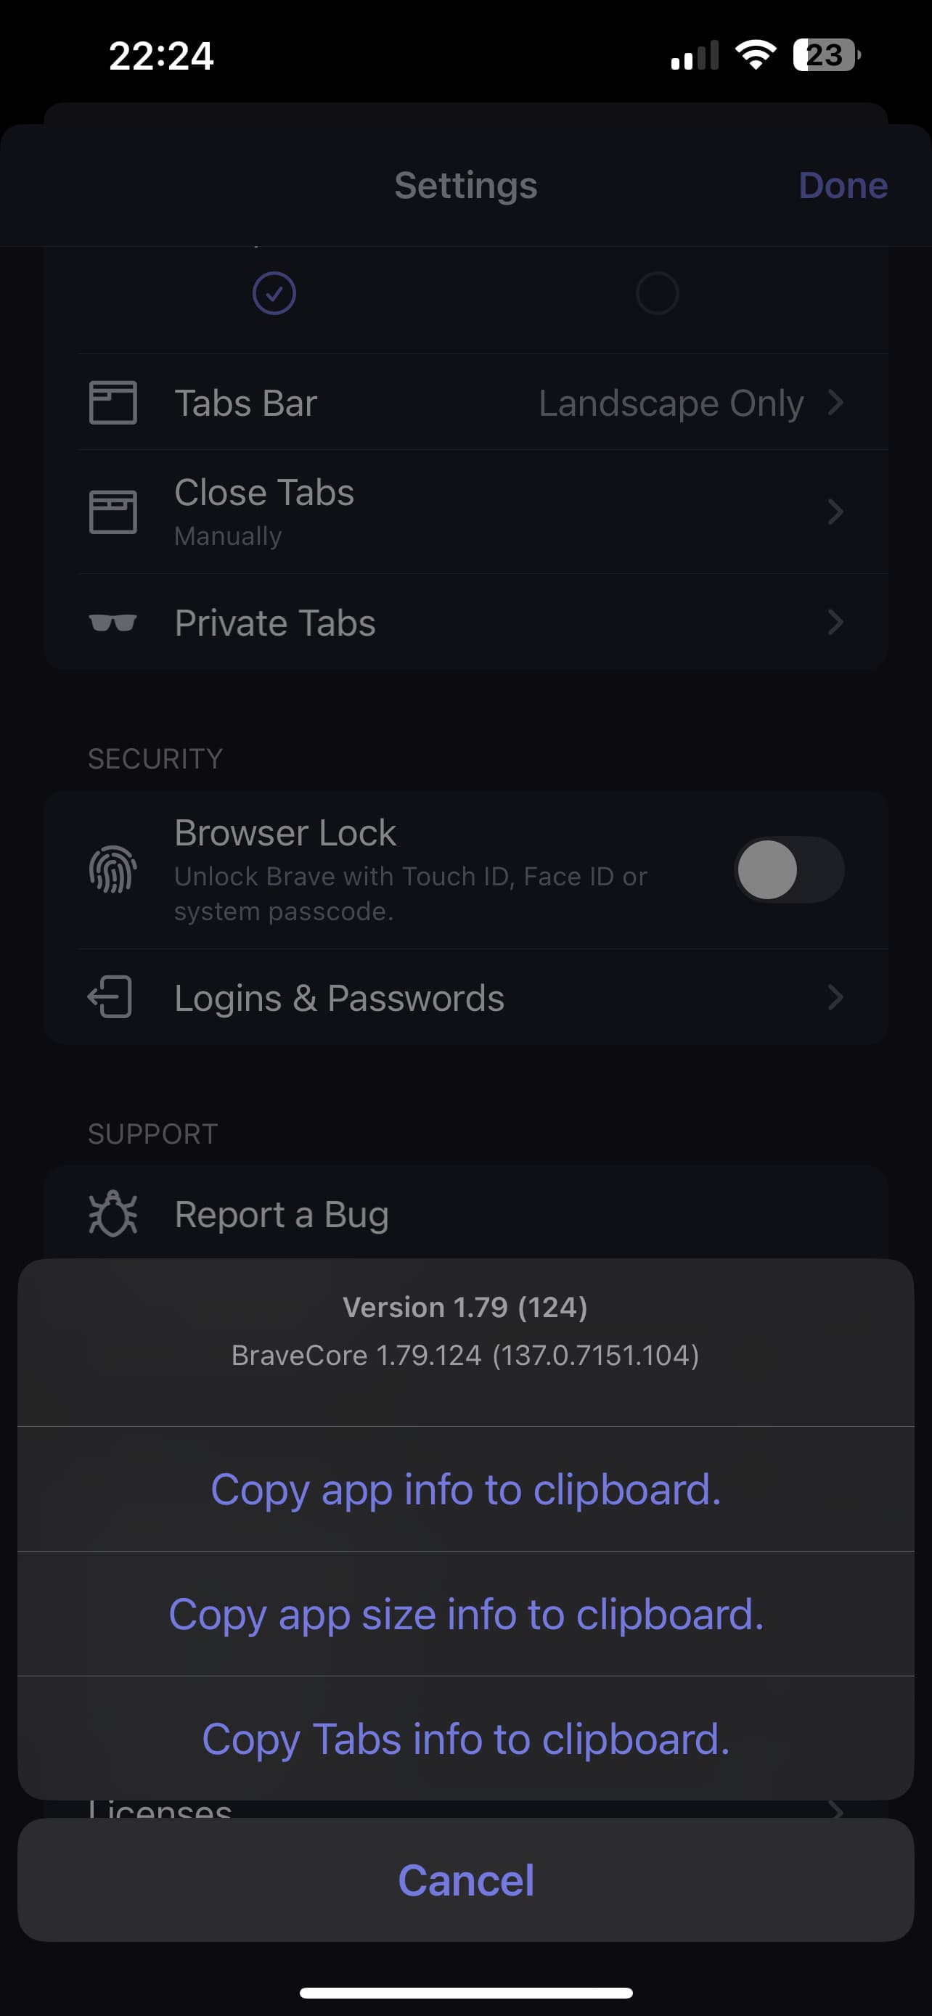Image resolution: width=932 pixels, height=2016 pixels.
Task: Choose Copy Tabs info to clipboard
Action: click(465, 1738)
